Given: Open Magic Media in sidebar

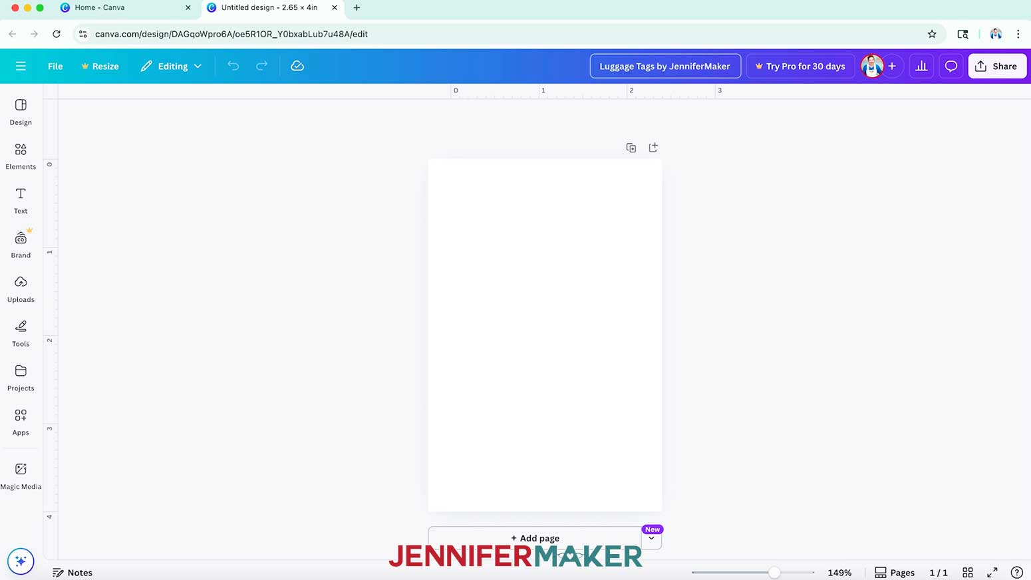Looking at the screenshot, I should pos(21,476).
